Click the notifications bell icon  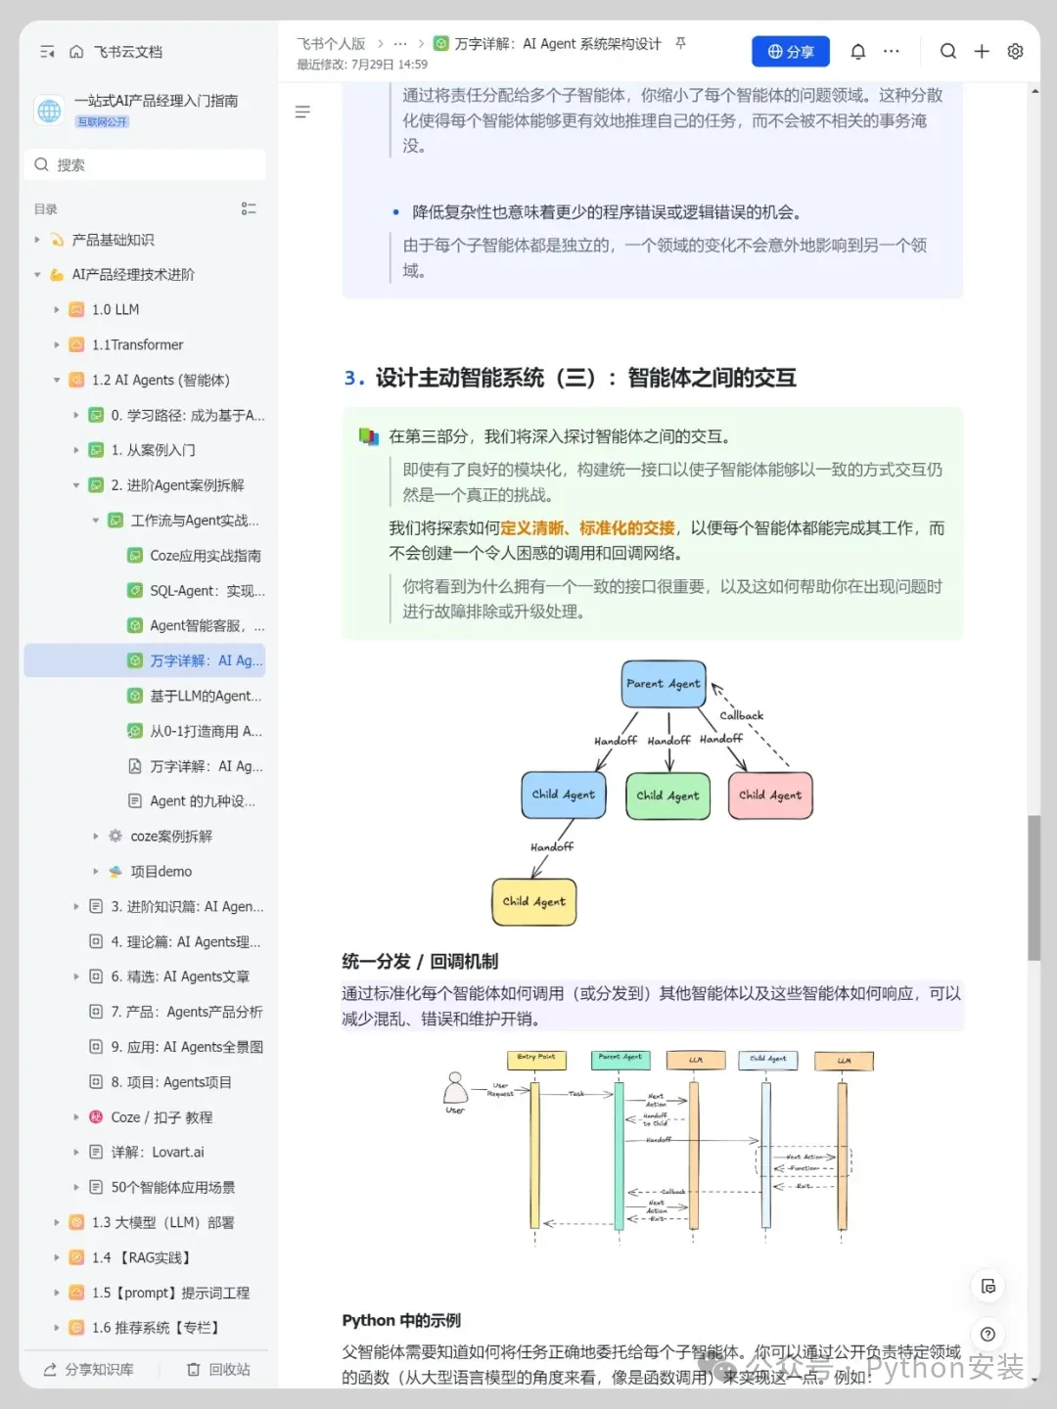pos(858,51)
